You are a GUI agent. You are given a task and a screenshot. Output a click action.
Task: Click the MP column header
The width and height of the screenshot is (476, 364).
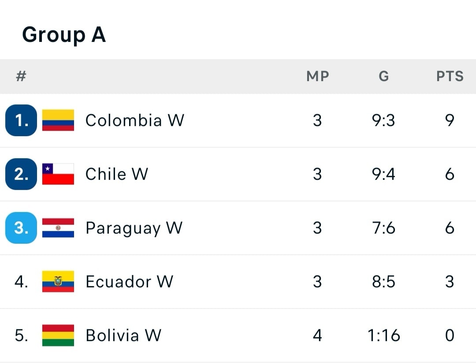point(317,76)
